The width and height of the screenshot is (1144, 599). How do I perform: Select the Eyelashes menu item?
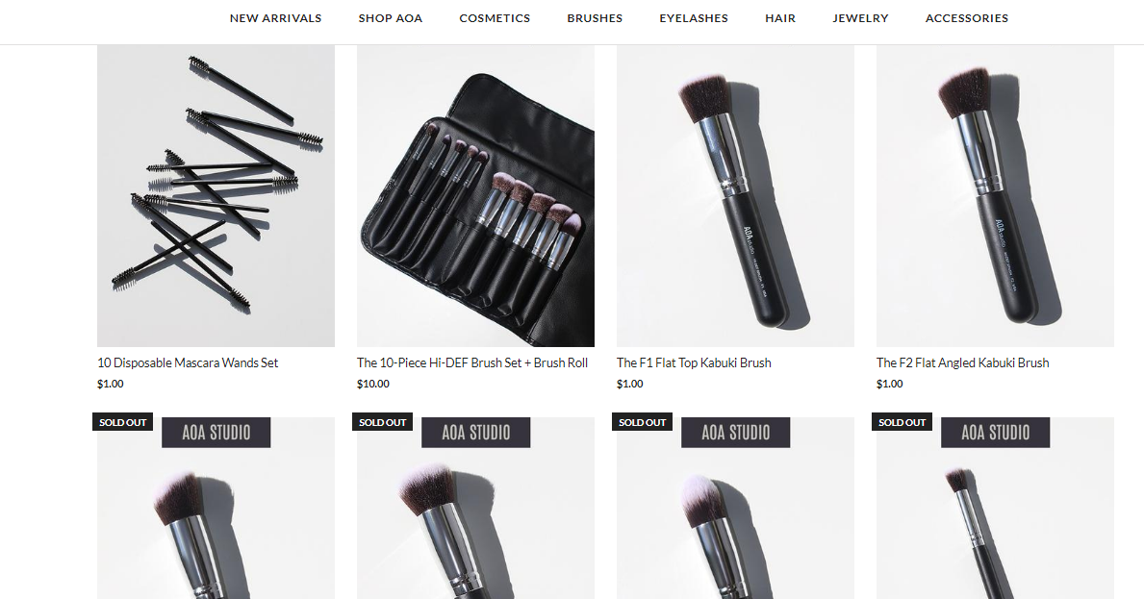[694, 18]
